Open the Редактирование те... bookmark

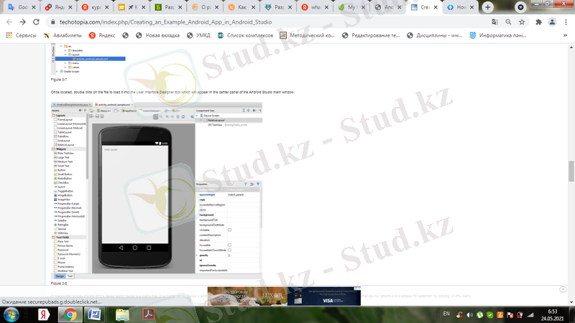click(371, 35)
